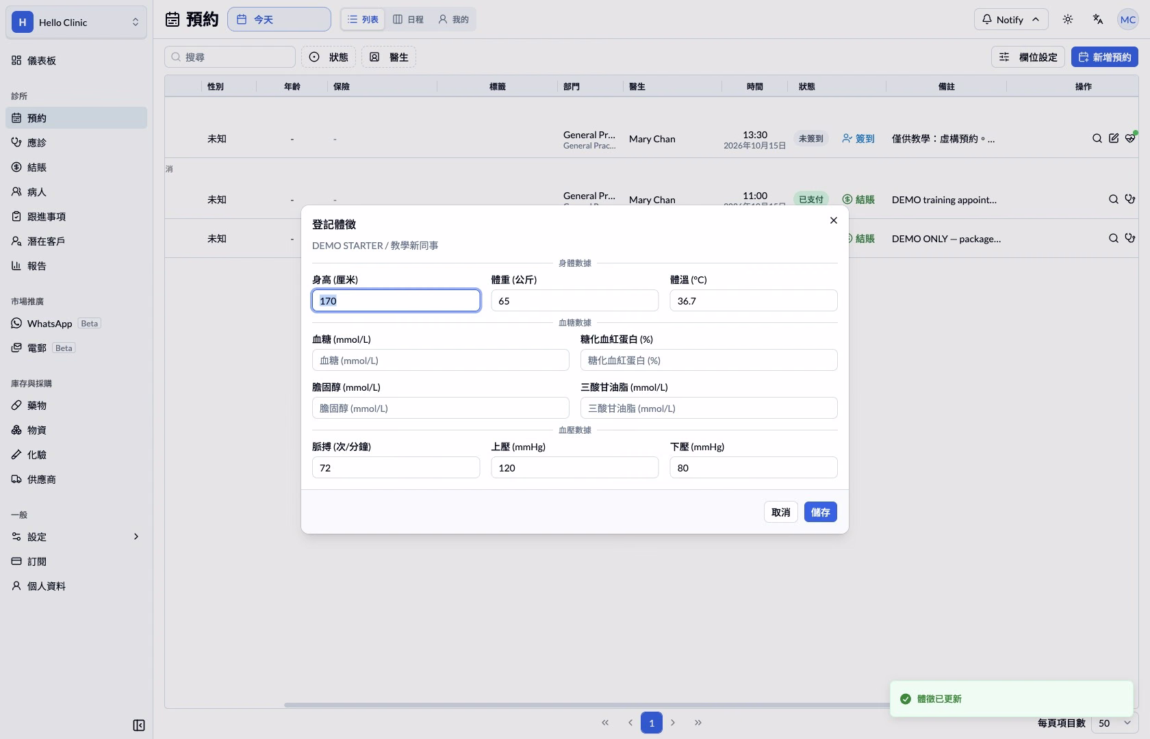The width and height of the screenshot is (1150, 739).
Task: Toggle the light/dark theme sun icon
Action: (x=1068, y=19)
